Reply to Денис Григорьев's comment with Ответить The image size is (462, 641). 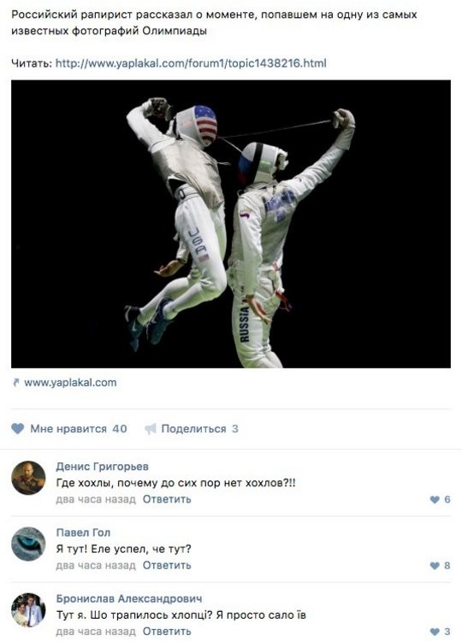pos(167,500)
